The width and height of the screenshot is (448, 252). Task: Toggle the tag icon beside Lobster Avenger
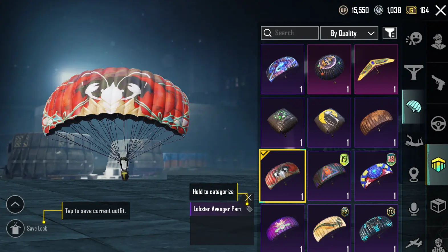[249, 209]
